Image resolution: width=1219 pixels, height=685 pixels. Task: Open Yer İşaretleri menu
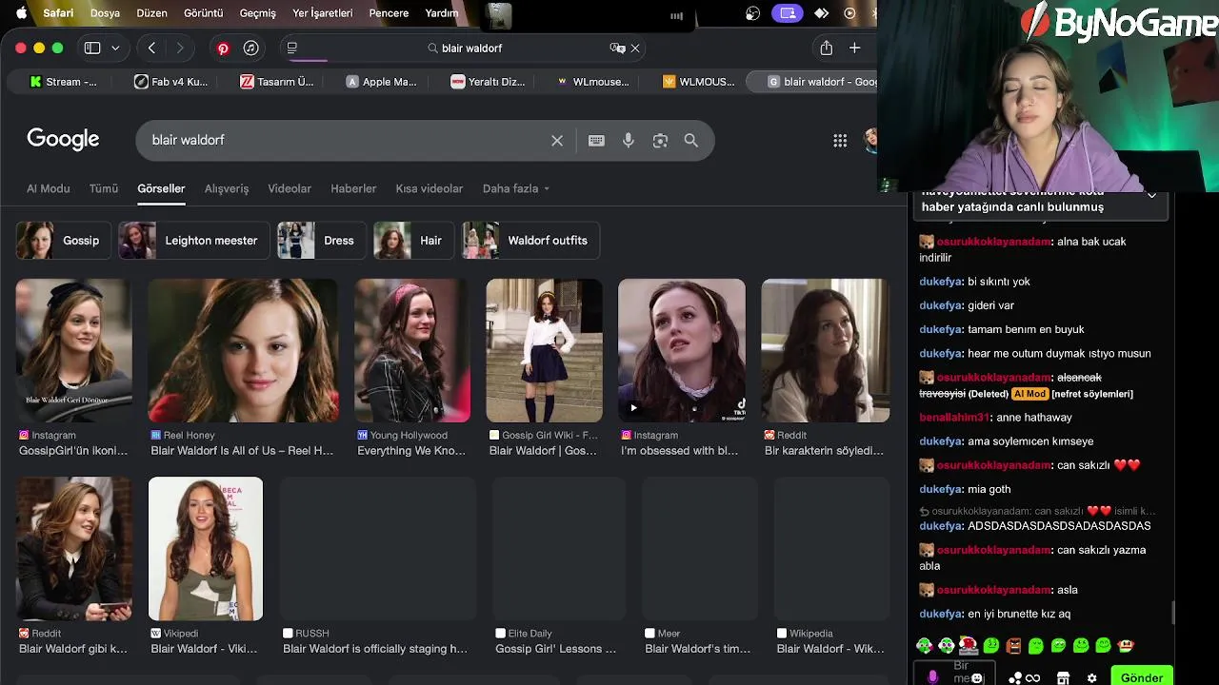(x=322, y=13)
